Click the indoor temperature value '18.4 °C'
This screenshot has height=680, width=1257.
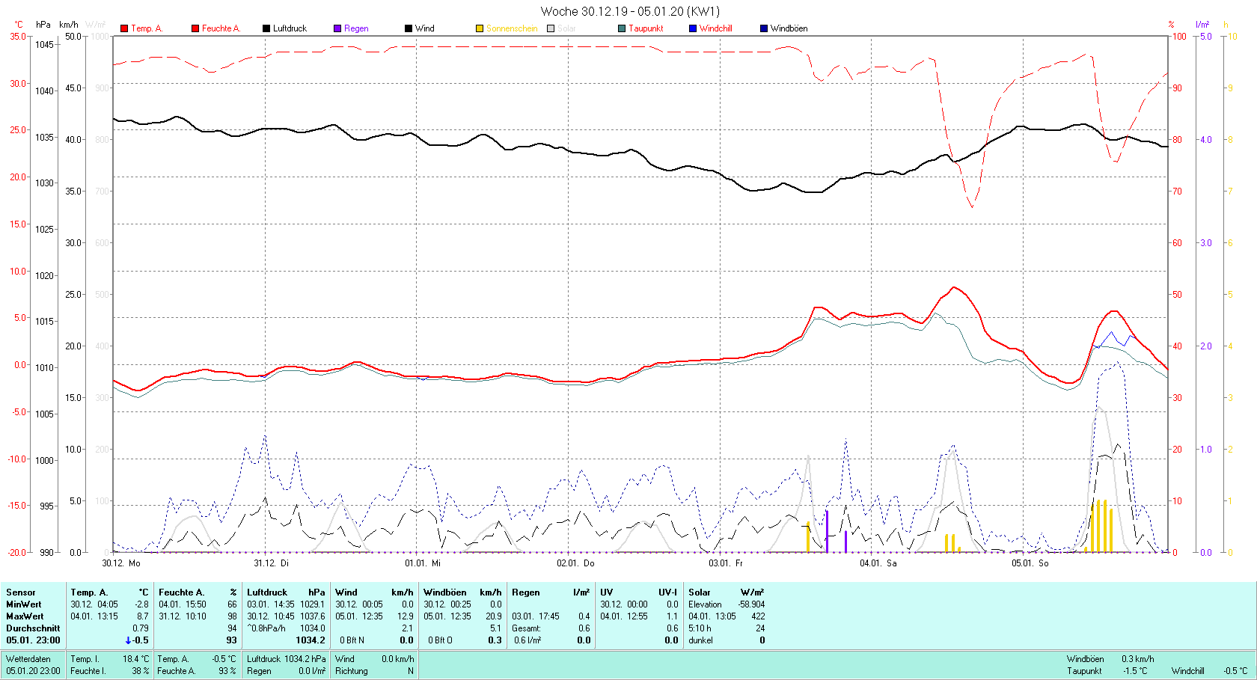click(x=136, y=659)
